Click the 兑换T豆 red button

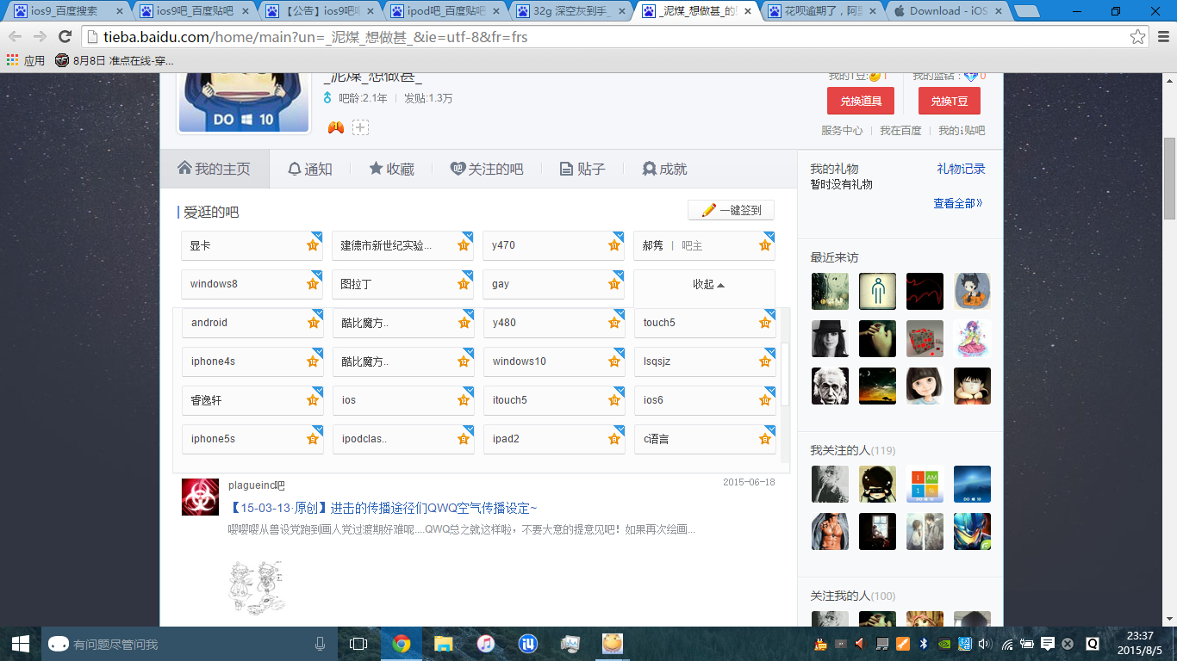950,101
